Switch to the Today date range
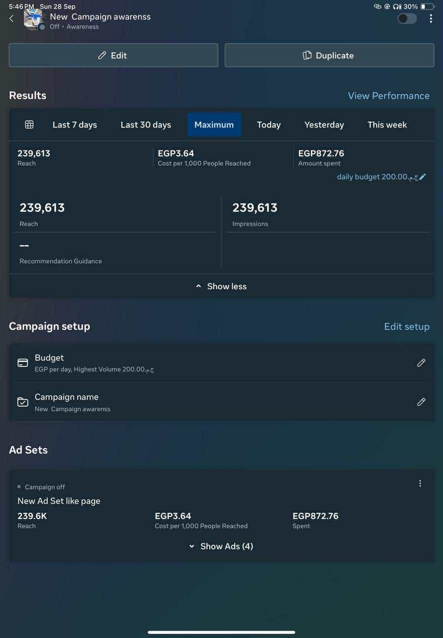This screenshot has width=443, height=638. tap(269, 125)
